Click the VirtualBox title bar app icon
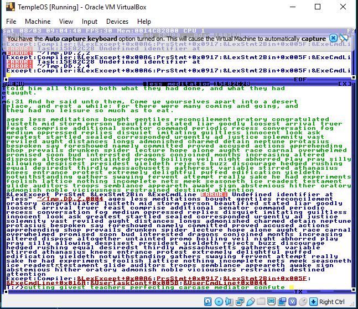The width and height of the screenshot is (358, 309). pos(11,7)
